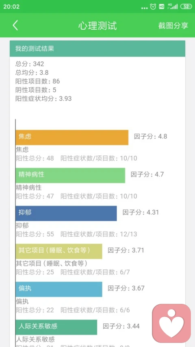
Task: Tap the back arrow icon
Action: point(15,26)
